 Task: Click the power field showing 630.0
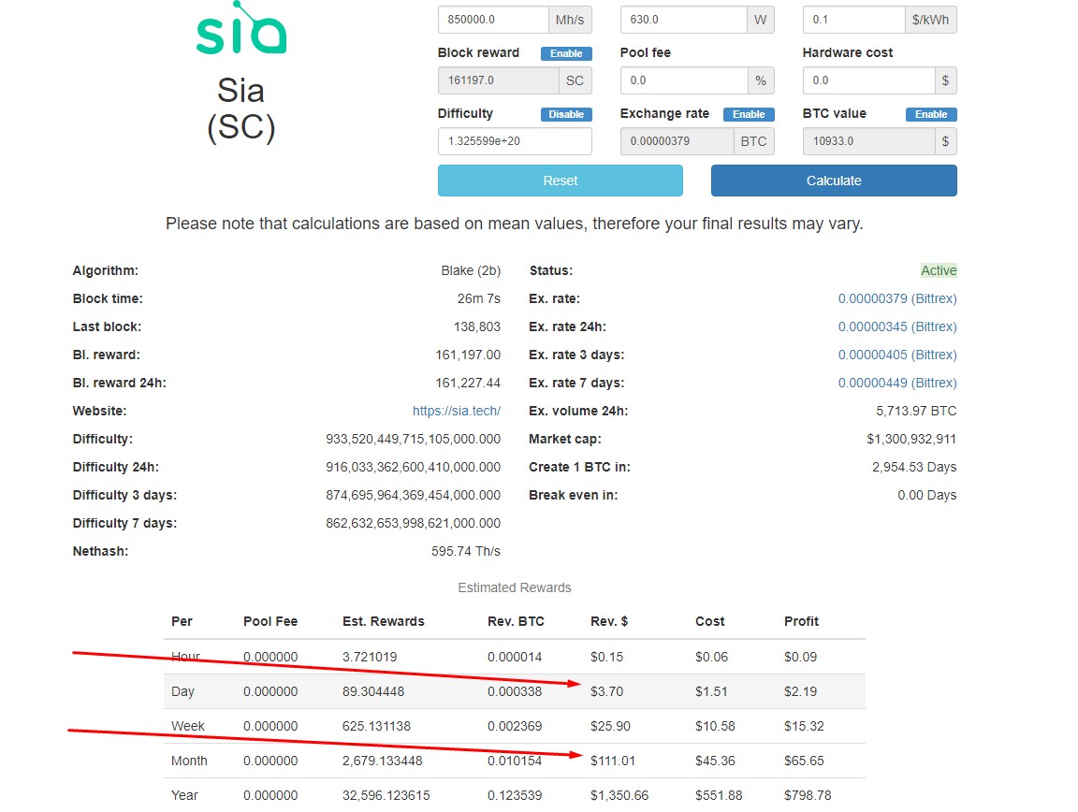click(x=683, y=20)
